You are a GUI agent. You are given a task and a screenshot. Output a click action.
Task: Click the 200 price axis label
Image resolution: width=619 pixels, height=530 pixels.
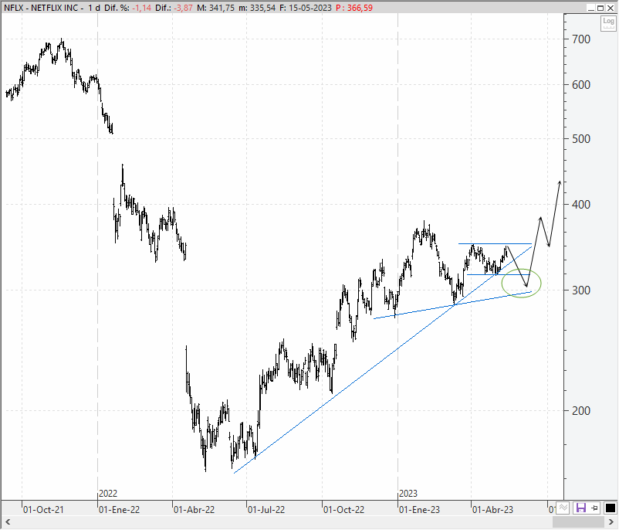[x=581, y=411]
